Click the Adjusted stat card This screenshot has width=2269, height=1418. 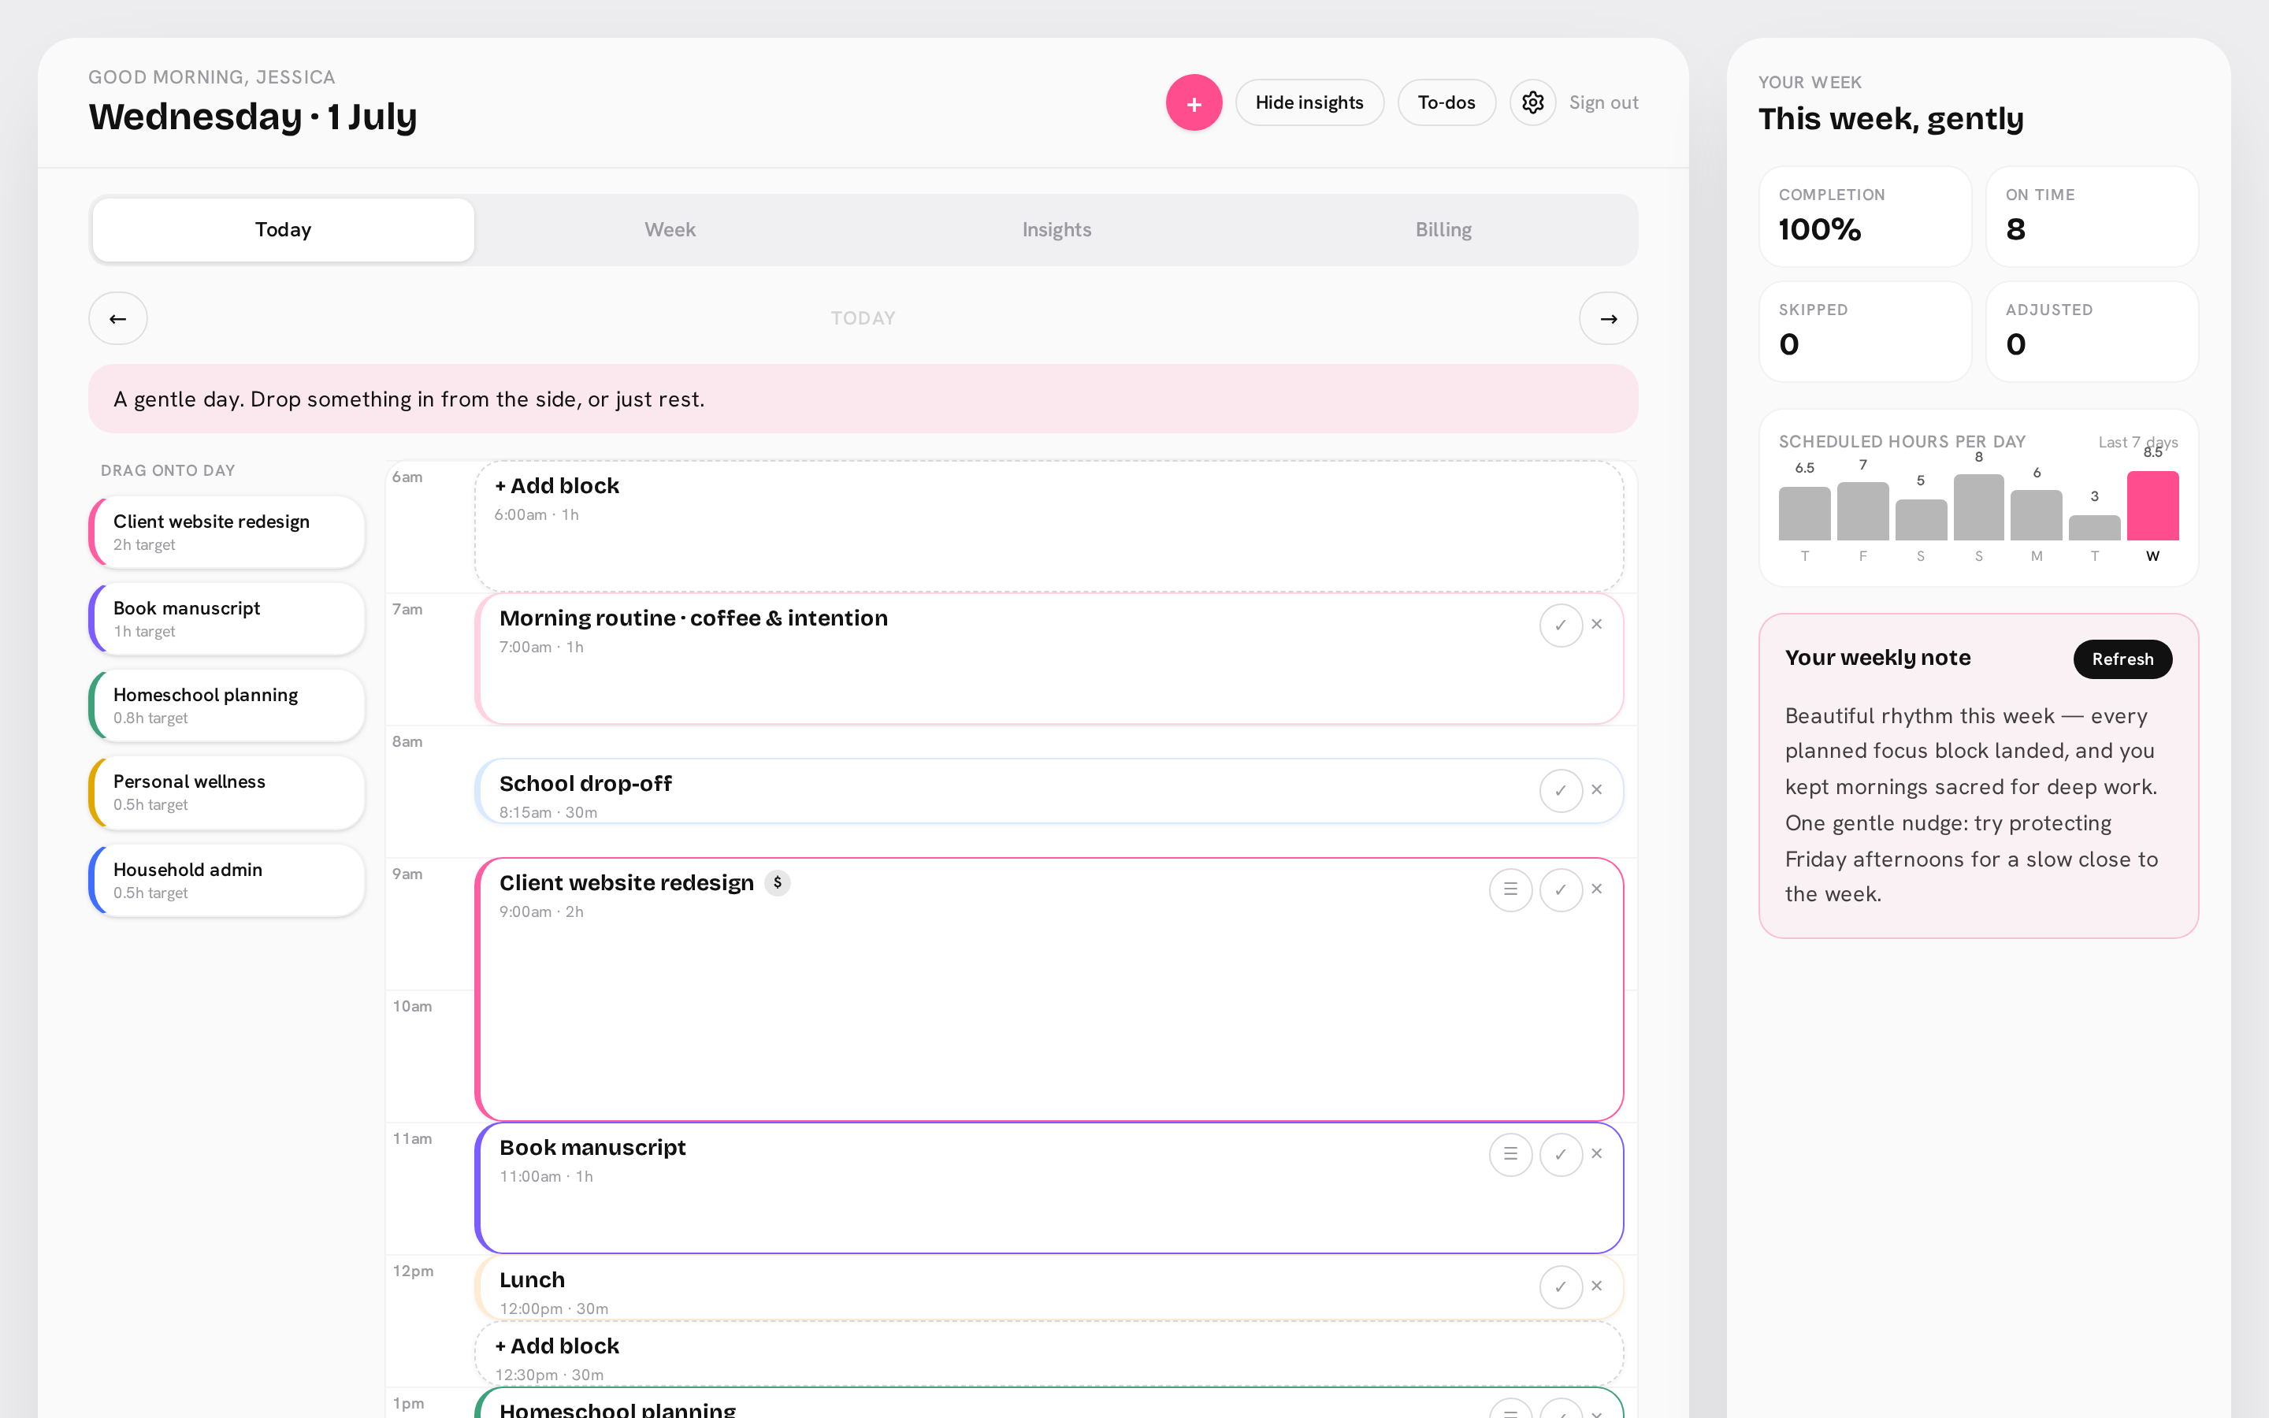[x=2092, y=332]
